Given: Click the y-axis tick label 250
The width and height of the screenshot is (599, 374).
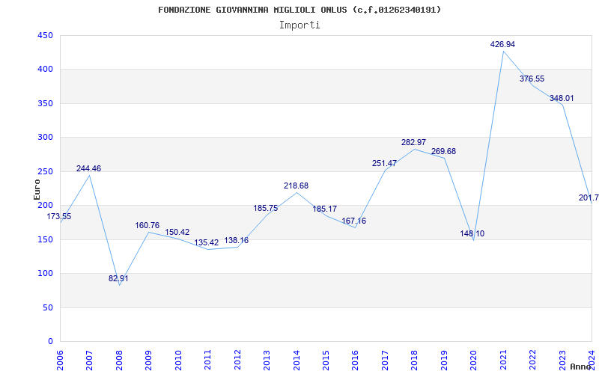Looking at the screenshot, I should tap(45, 171).
